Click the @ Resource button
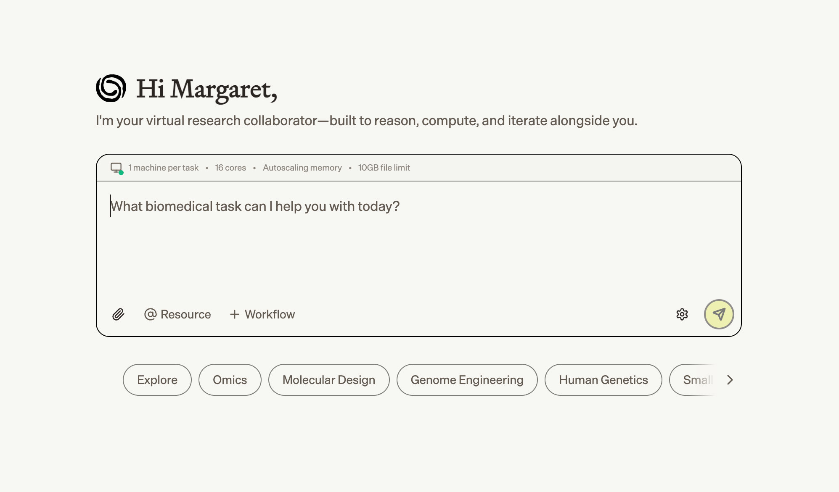The width and height of the screenshot is (839, 492). [177, 314]
